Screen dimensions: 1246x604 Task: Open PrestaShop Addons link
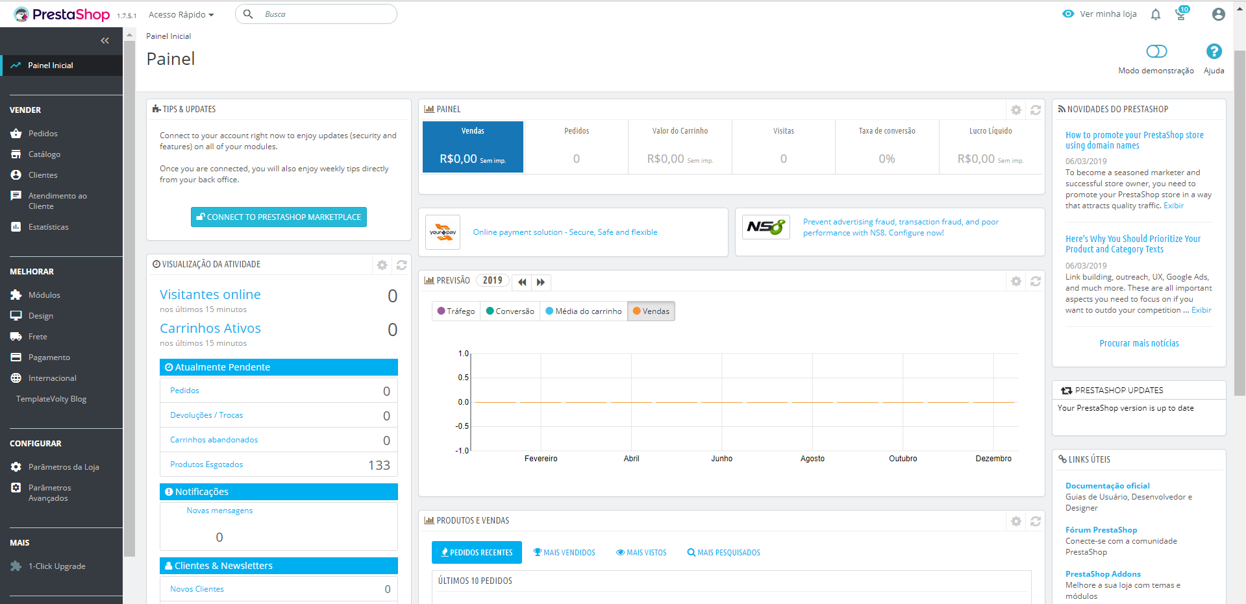(x=1103, y=574)
